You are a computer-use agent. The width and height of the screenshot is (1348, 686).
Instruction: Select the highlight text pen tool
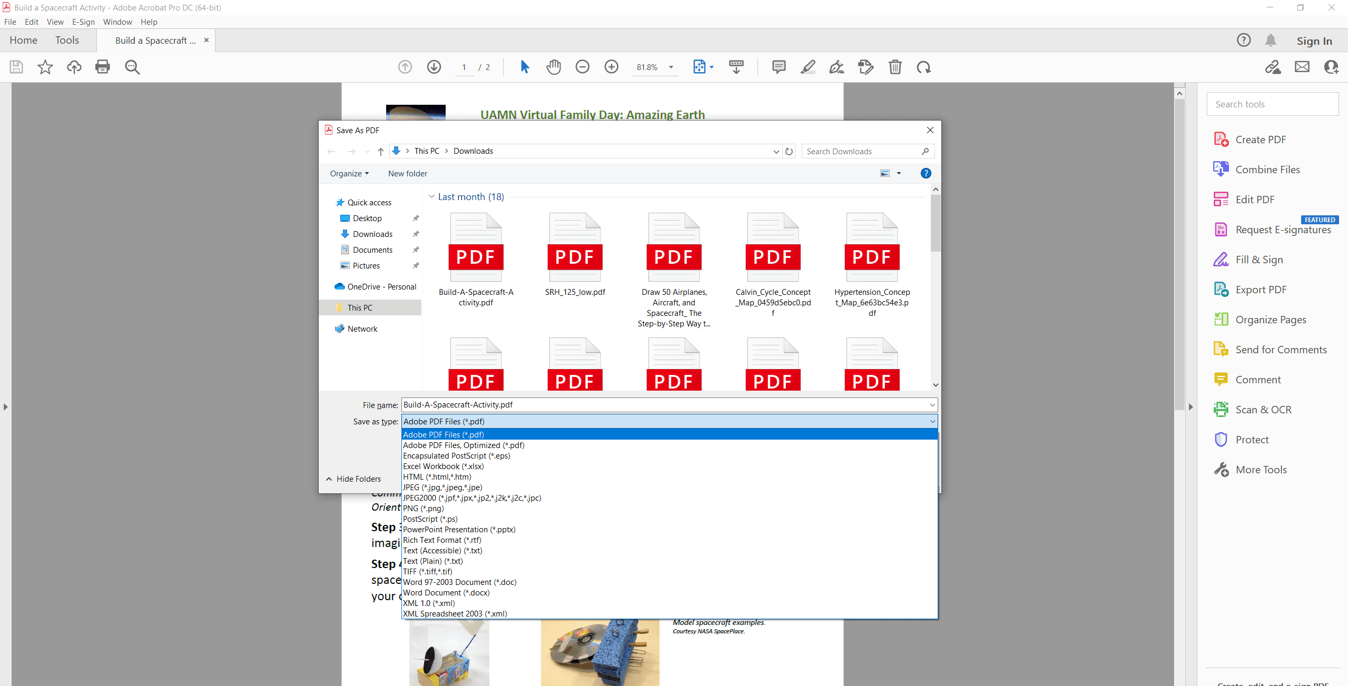(808, 67)
